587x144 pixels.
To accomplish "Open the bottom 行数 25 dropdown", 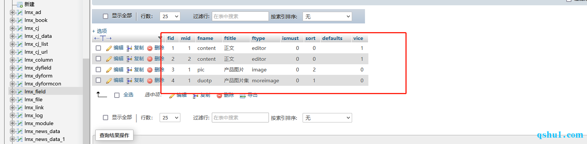I will point(170,118).
